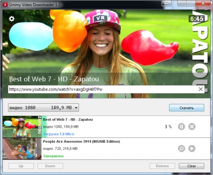Click the Clear button
The width and height of the screenshot is (213, 175).
[x=192, y=166]
